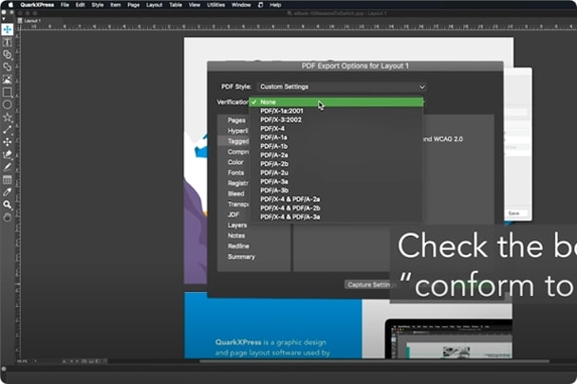Open Redline in the options list
This screenshot has width=577, height=384.
click(238, 247)
